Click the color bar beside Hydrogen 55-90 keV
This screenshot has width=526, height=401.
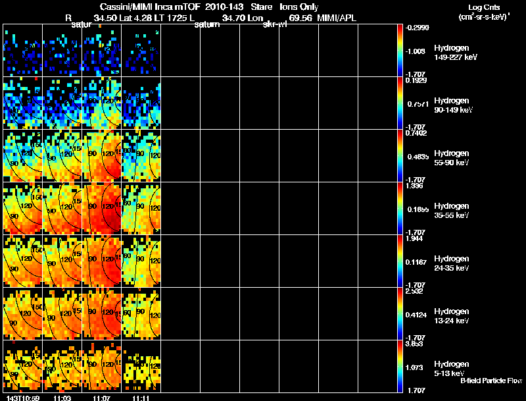tap(400, 156)
